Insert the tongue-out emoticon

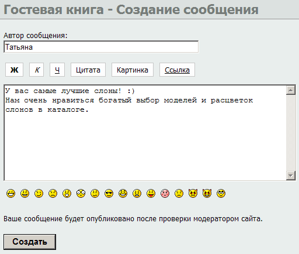[x=151, y=194]
